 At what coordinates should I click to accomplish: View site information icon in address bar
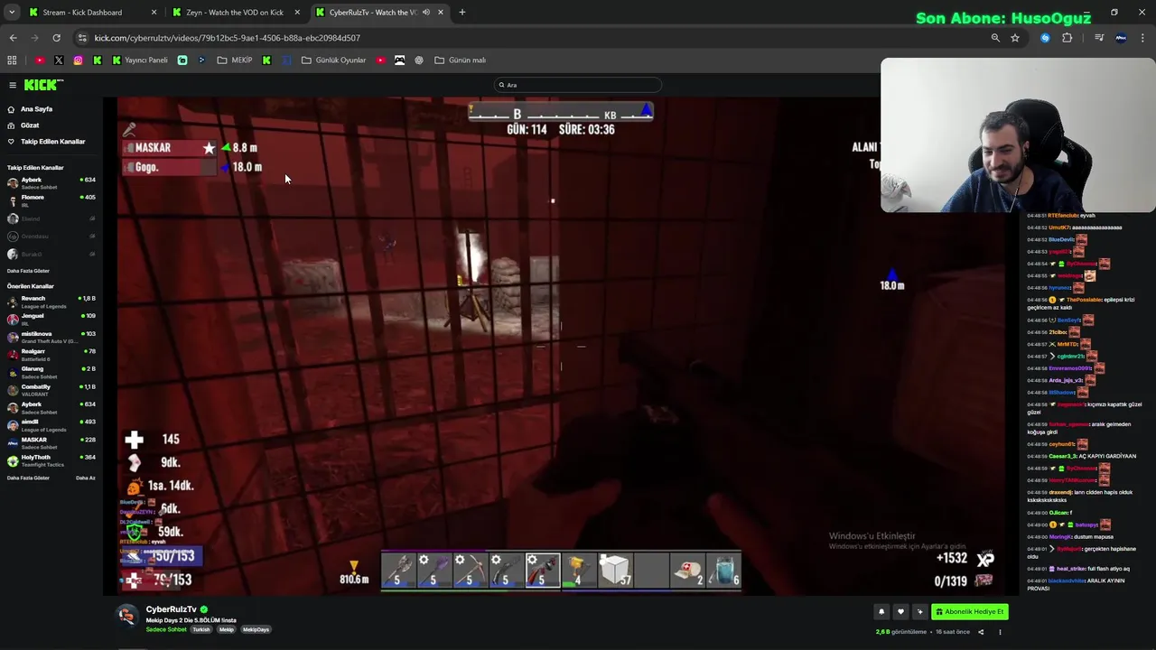pyautogui.click(x=83, y=38)
